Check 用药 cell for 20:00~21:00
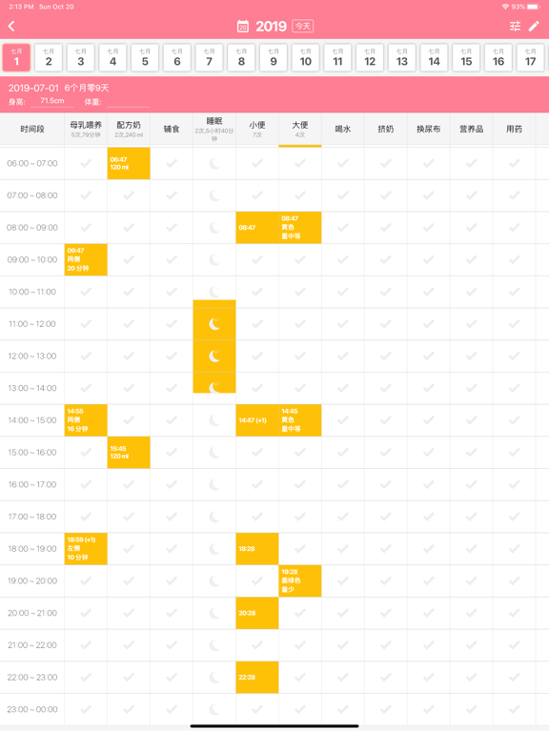The image size is (549, 732). coord(514,613)
